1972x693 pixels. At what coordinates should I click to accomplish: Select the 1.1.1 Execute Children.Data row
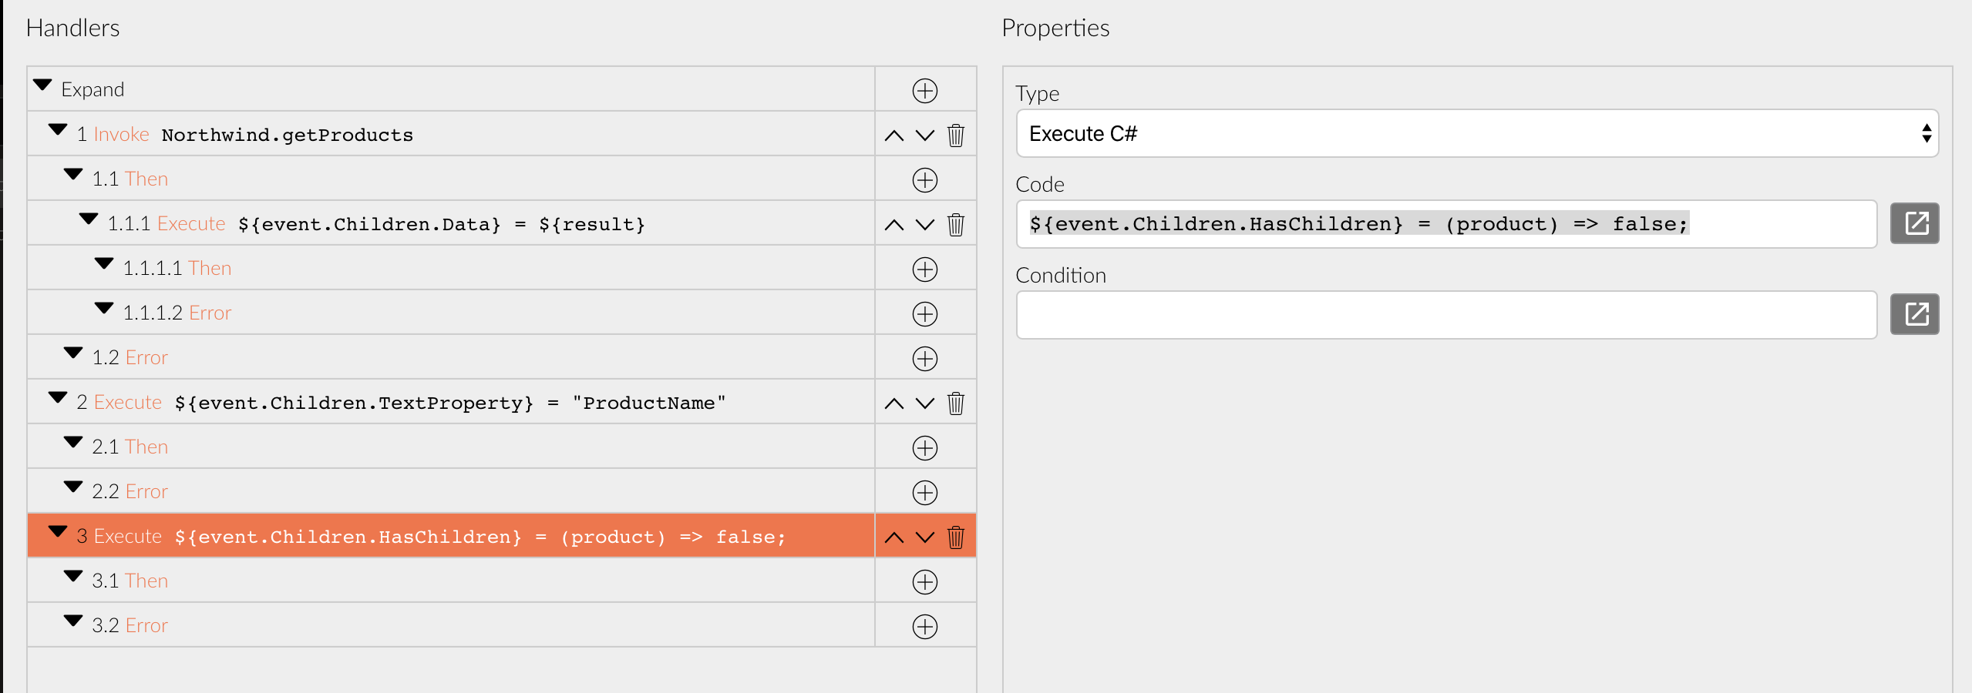(x=451, y=223)
